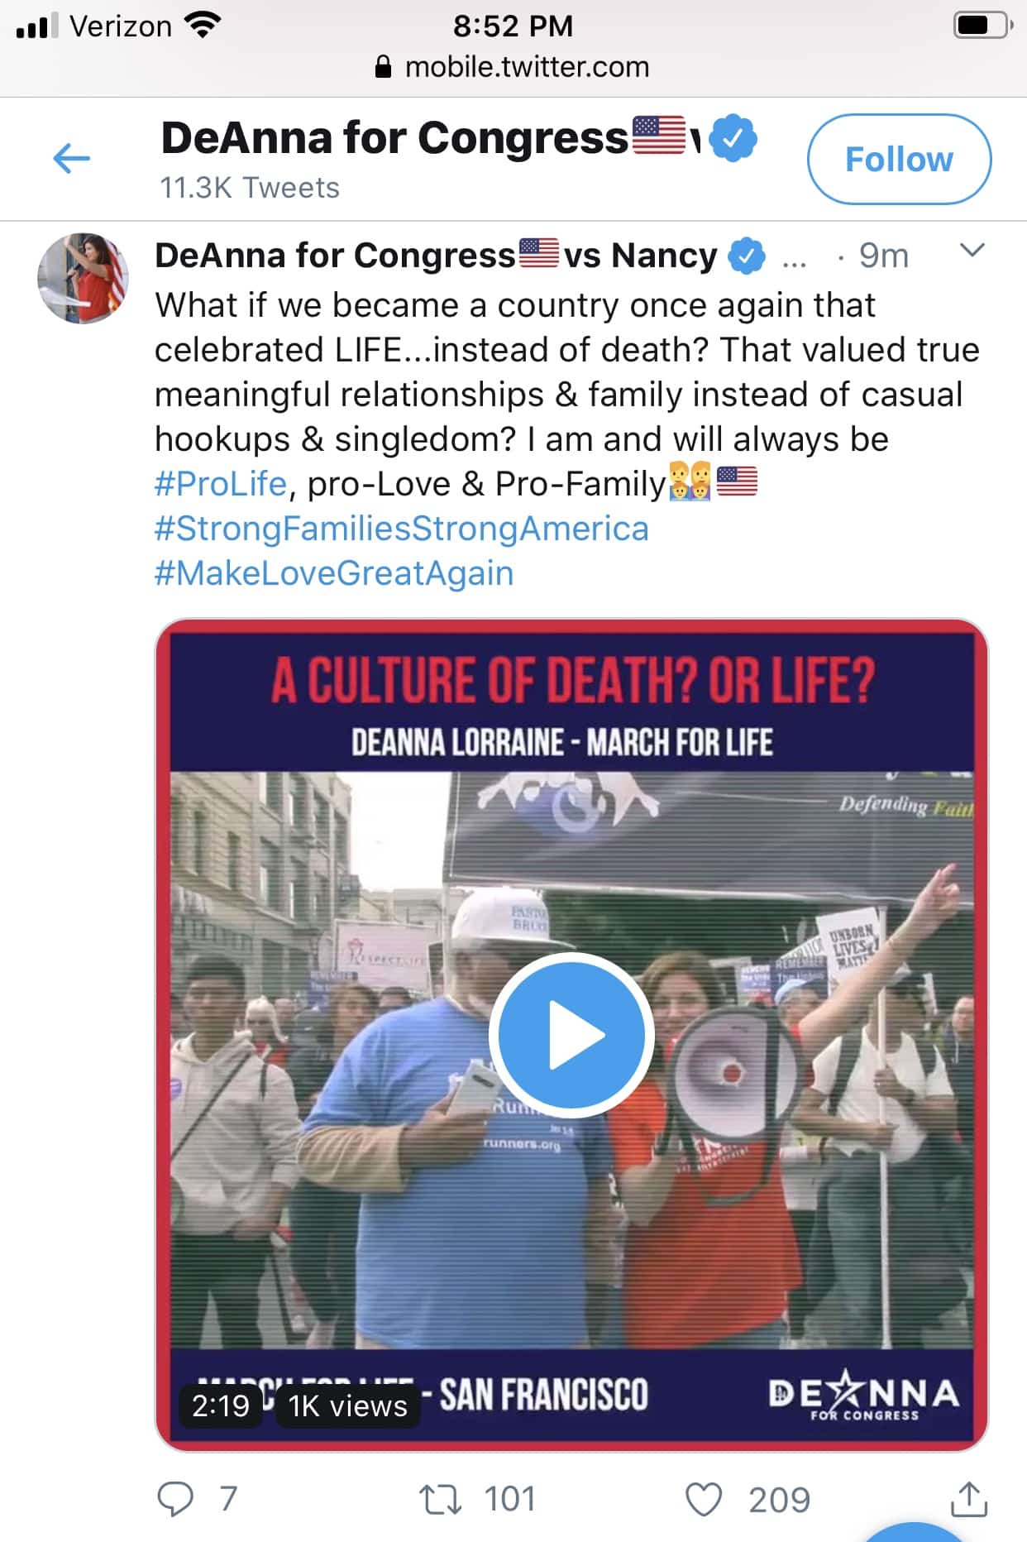Like the tweet with heart icon
This screenshot has width=1027, height=1542.
click(704, 1499)
